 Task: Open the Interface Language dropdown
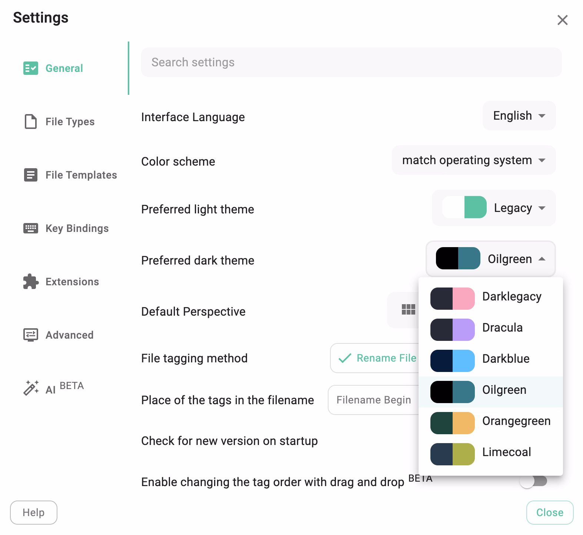[519, 116]
